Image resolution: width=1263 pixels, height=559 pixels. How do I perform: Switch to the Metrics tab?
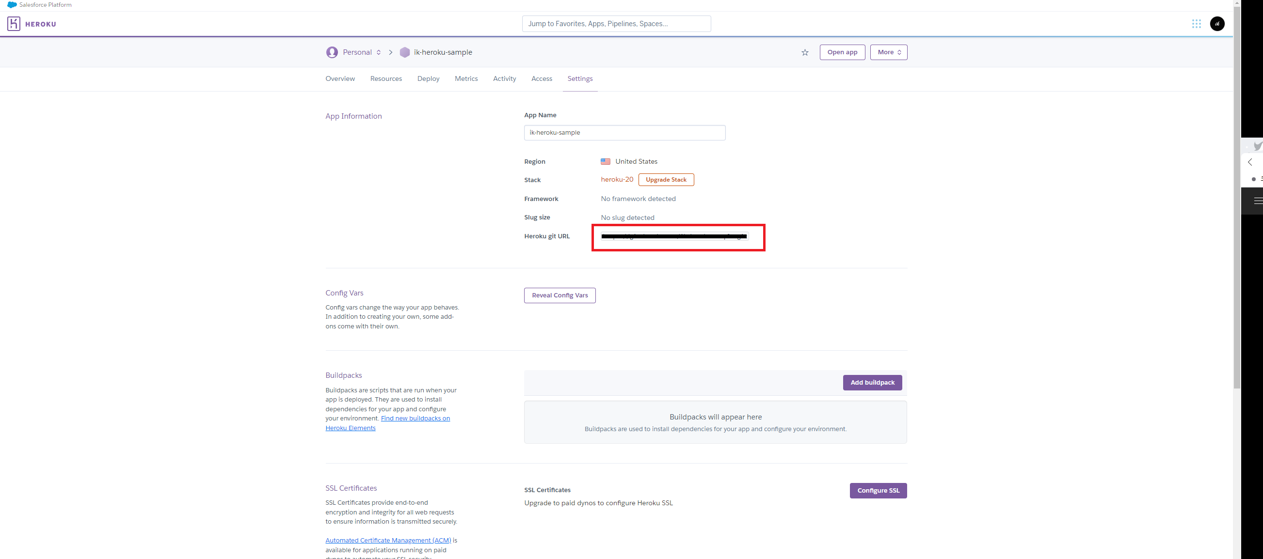coord(466,79)
